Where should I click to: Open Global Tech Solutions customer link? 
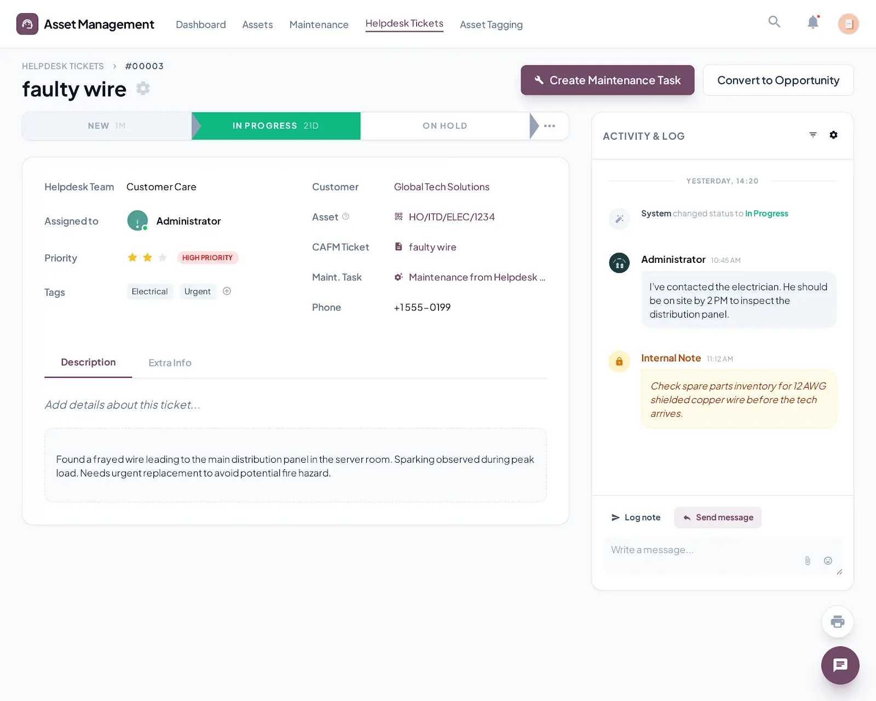pos(441,187)
